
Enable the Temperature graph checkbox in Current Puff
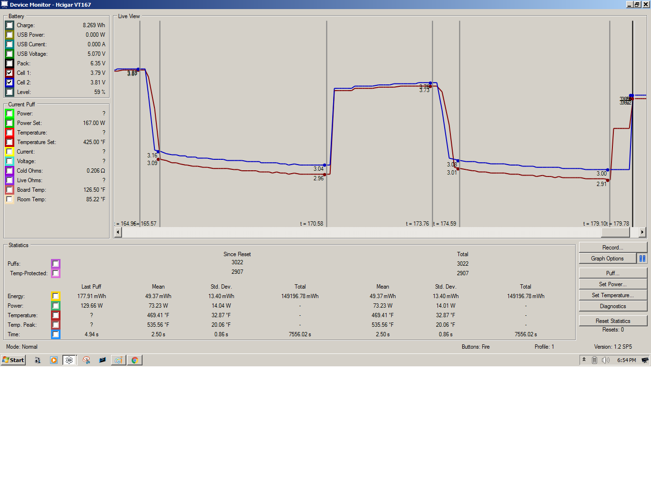[10, 133]
